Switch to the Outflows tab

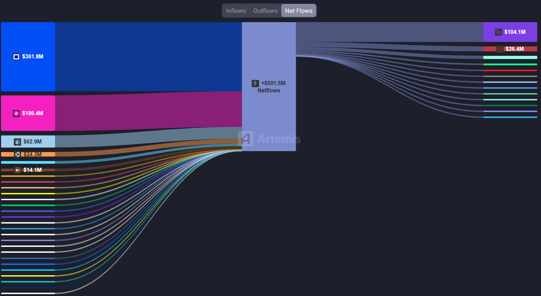(265, 11)
